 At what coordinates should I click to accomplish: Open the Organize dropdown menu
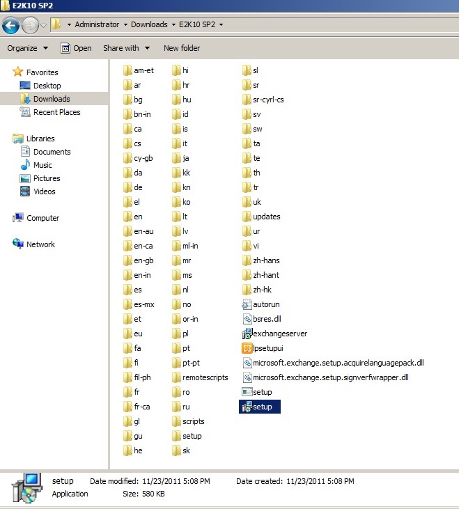click(x=28, y=48)
